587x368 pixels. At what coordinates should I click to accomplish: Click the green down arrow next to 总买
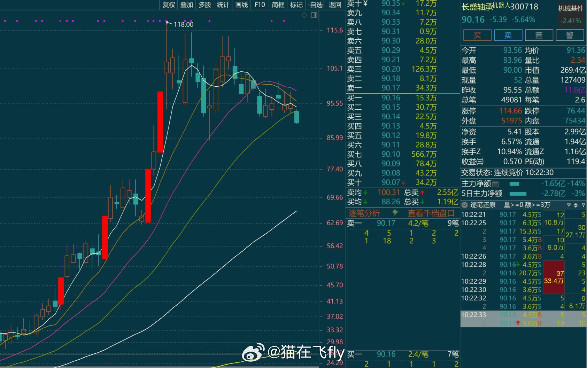pyautogui.click(x=423, y=202)
